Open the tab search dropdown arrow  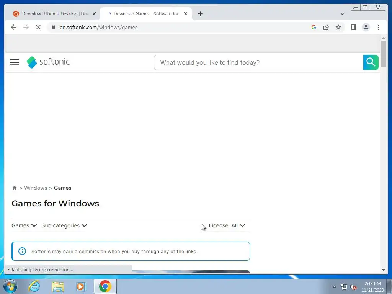(x=342, y=14)
